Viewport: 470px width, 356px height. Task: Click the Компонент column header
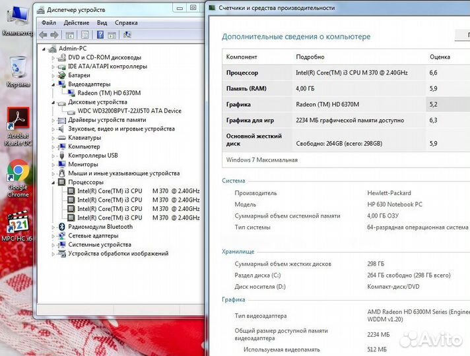(242, 57)
